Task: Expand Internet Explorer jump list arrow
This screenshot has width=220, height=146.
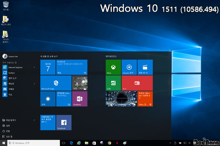Action: tap(34, 67)
